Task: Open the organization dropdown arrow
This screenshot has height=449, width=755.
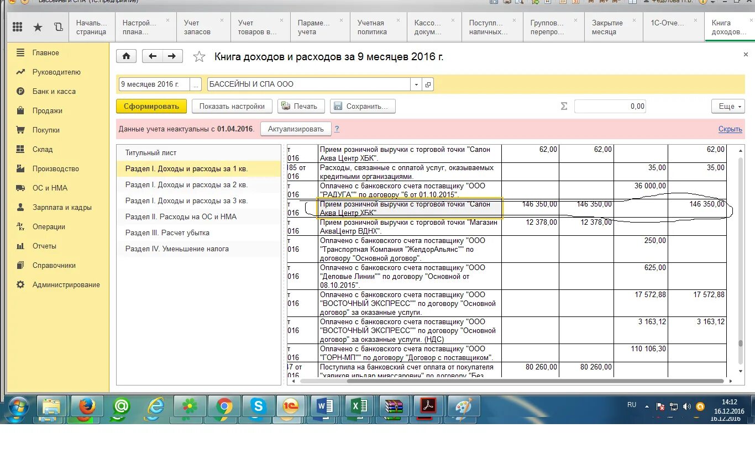Action: coord(416,84)
